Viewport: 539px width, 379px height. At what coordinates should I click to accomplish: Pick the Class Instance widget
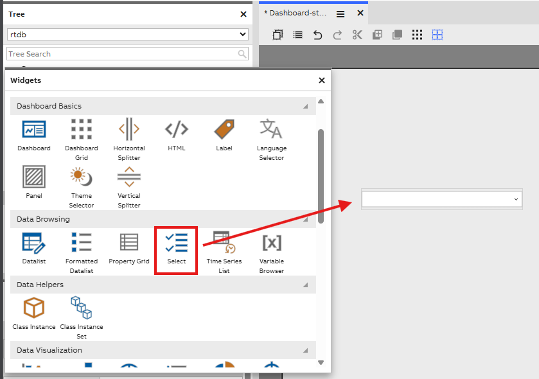tap(33, 308)
